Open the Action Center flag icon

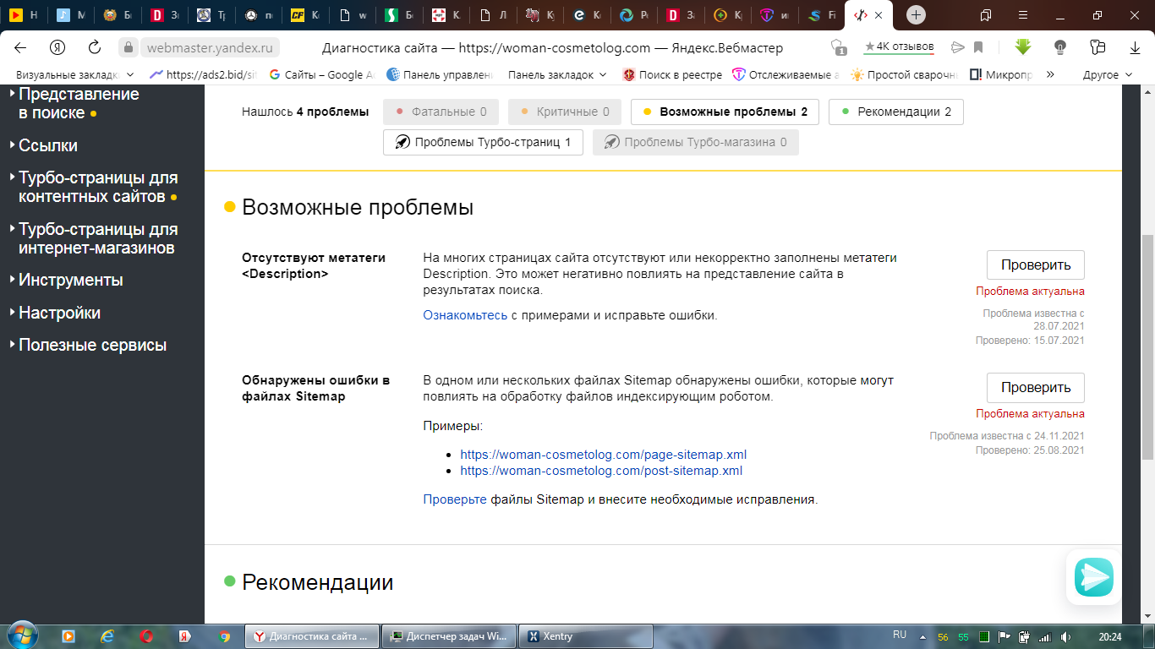pos(1005,636)
